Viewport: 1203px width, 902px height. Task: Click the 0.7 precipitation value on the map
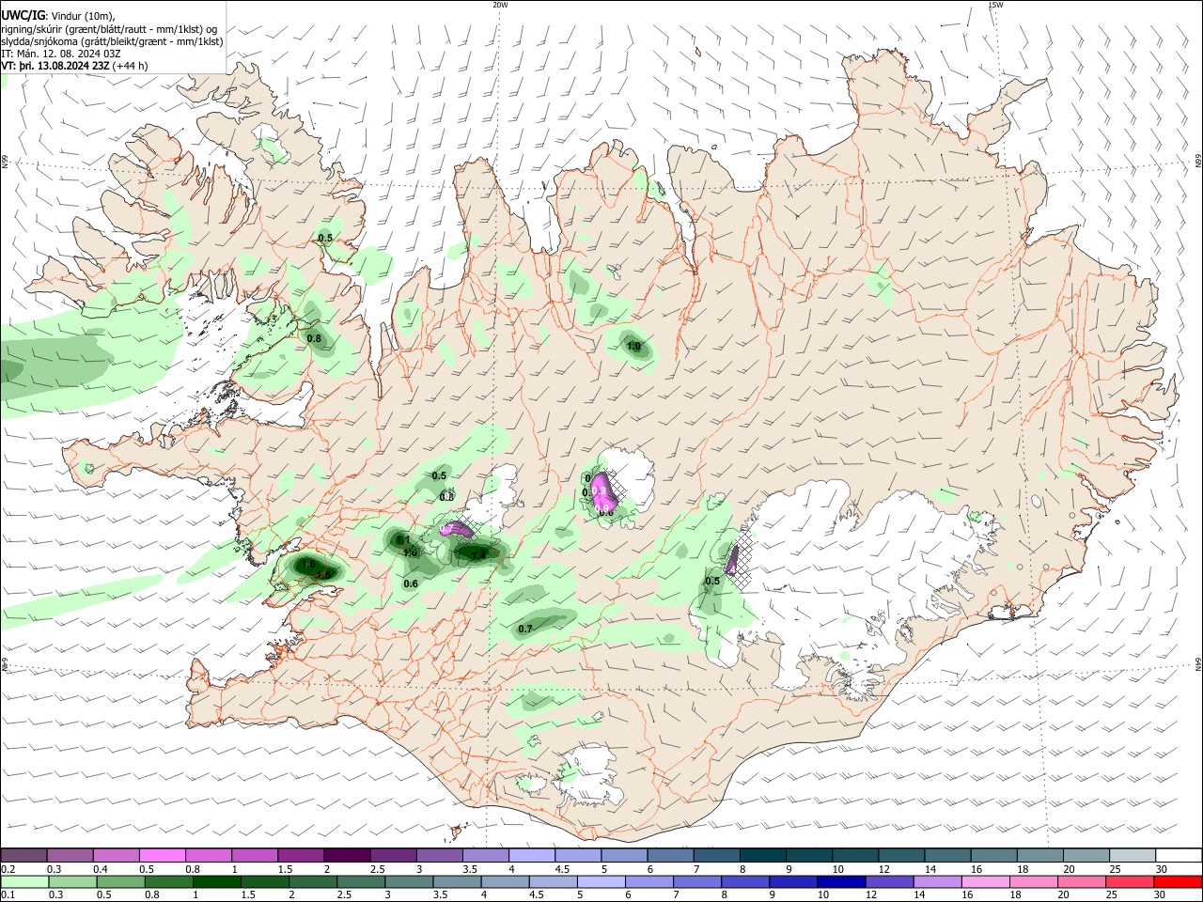[x=525, y=629]
